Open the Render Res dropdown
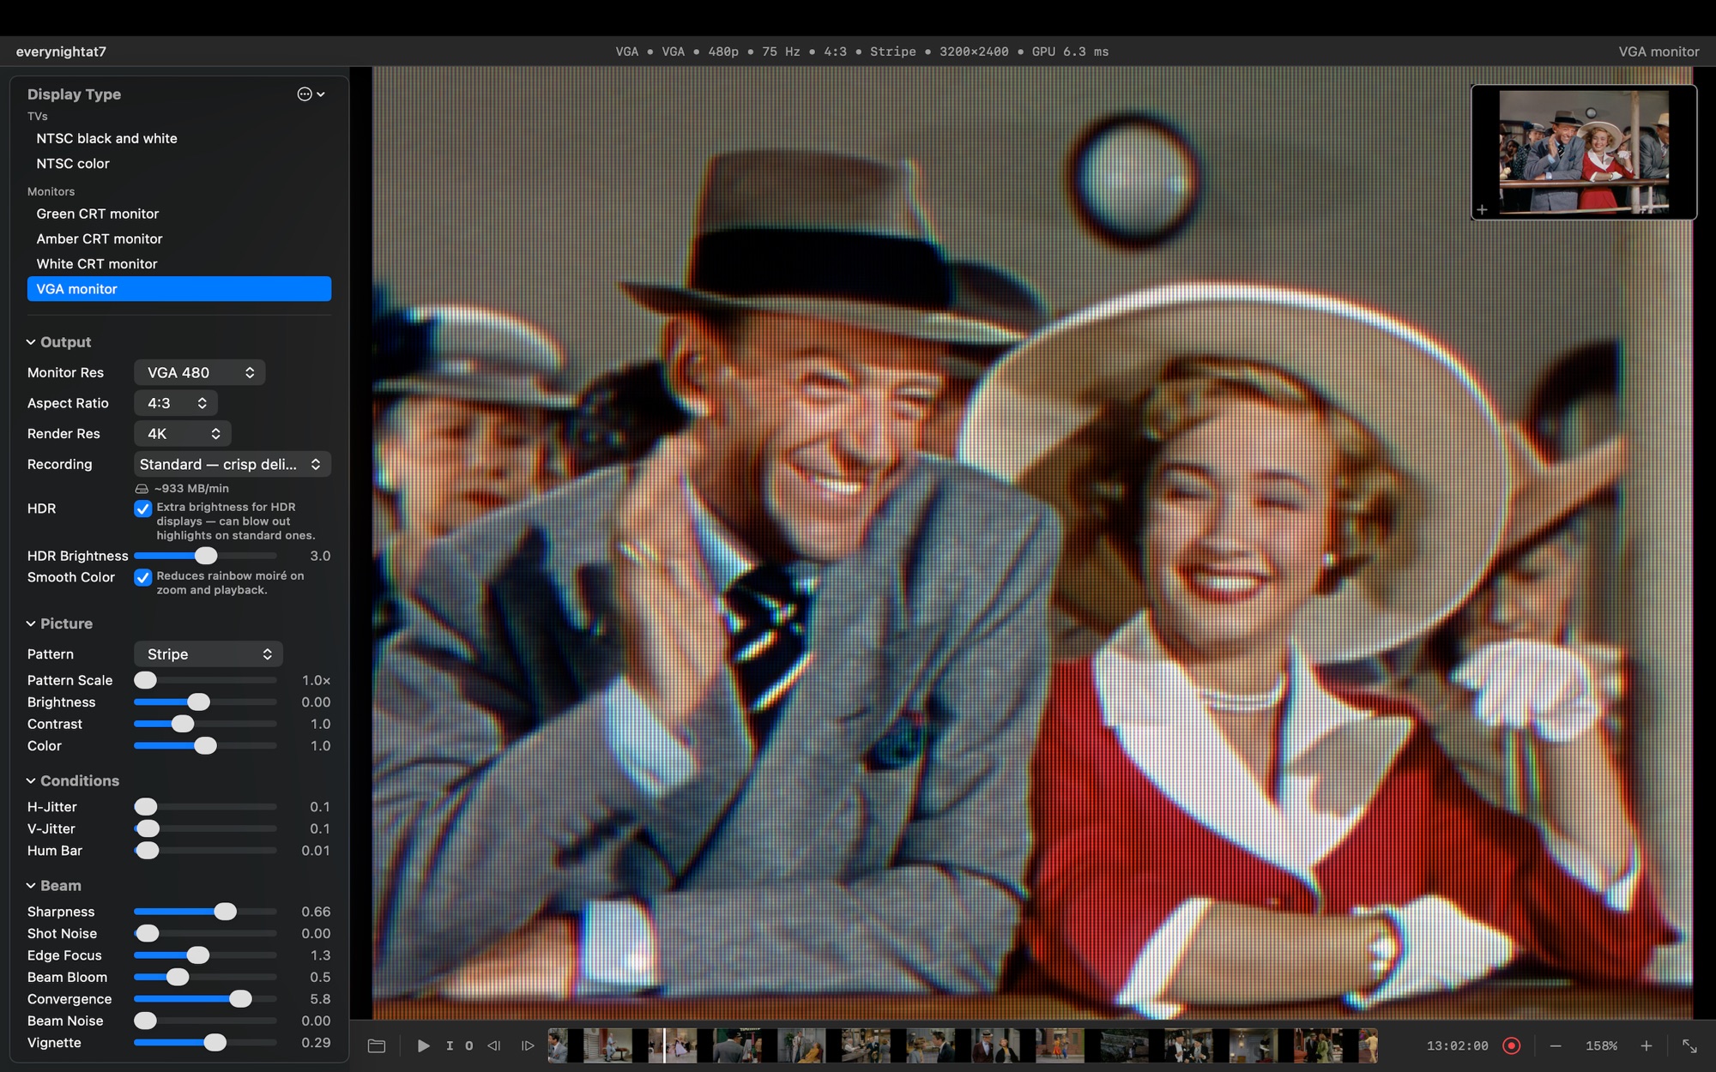This screenshot has height=1072, width=1716. [x=183, y=434]
